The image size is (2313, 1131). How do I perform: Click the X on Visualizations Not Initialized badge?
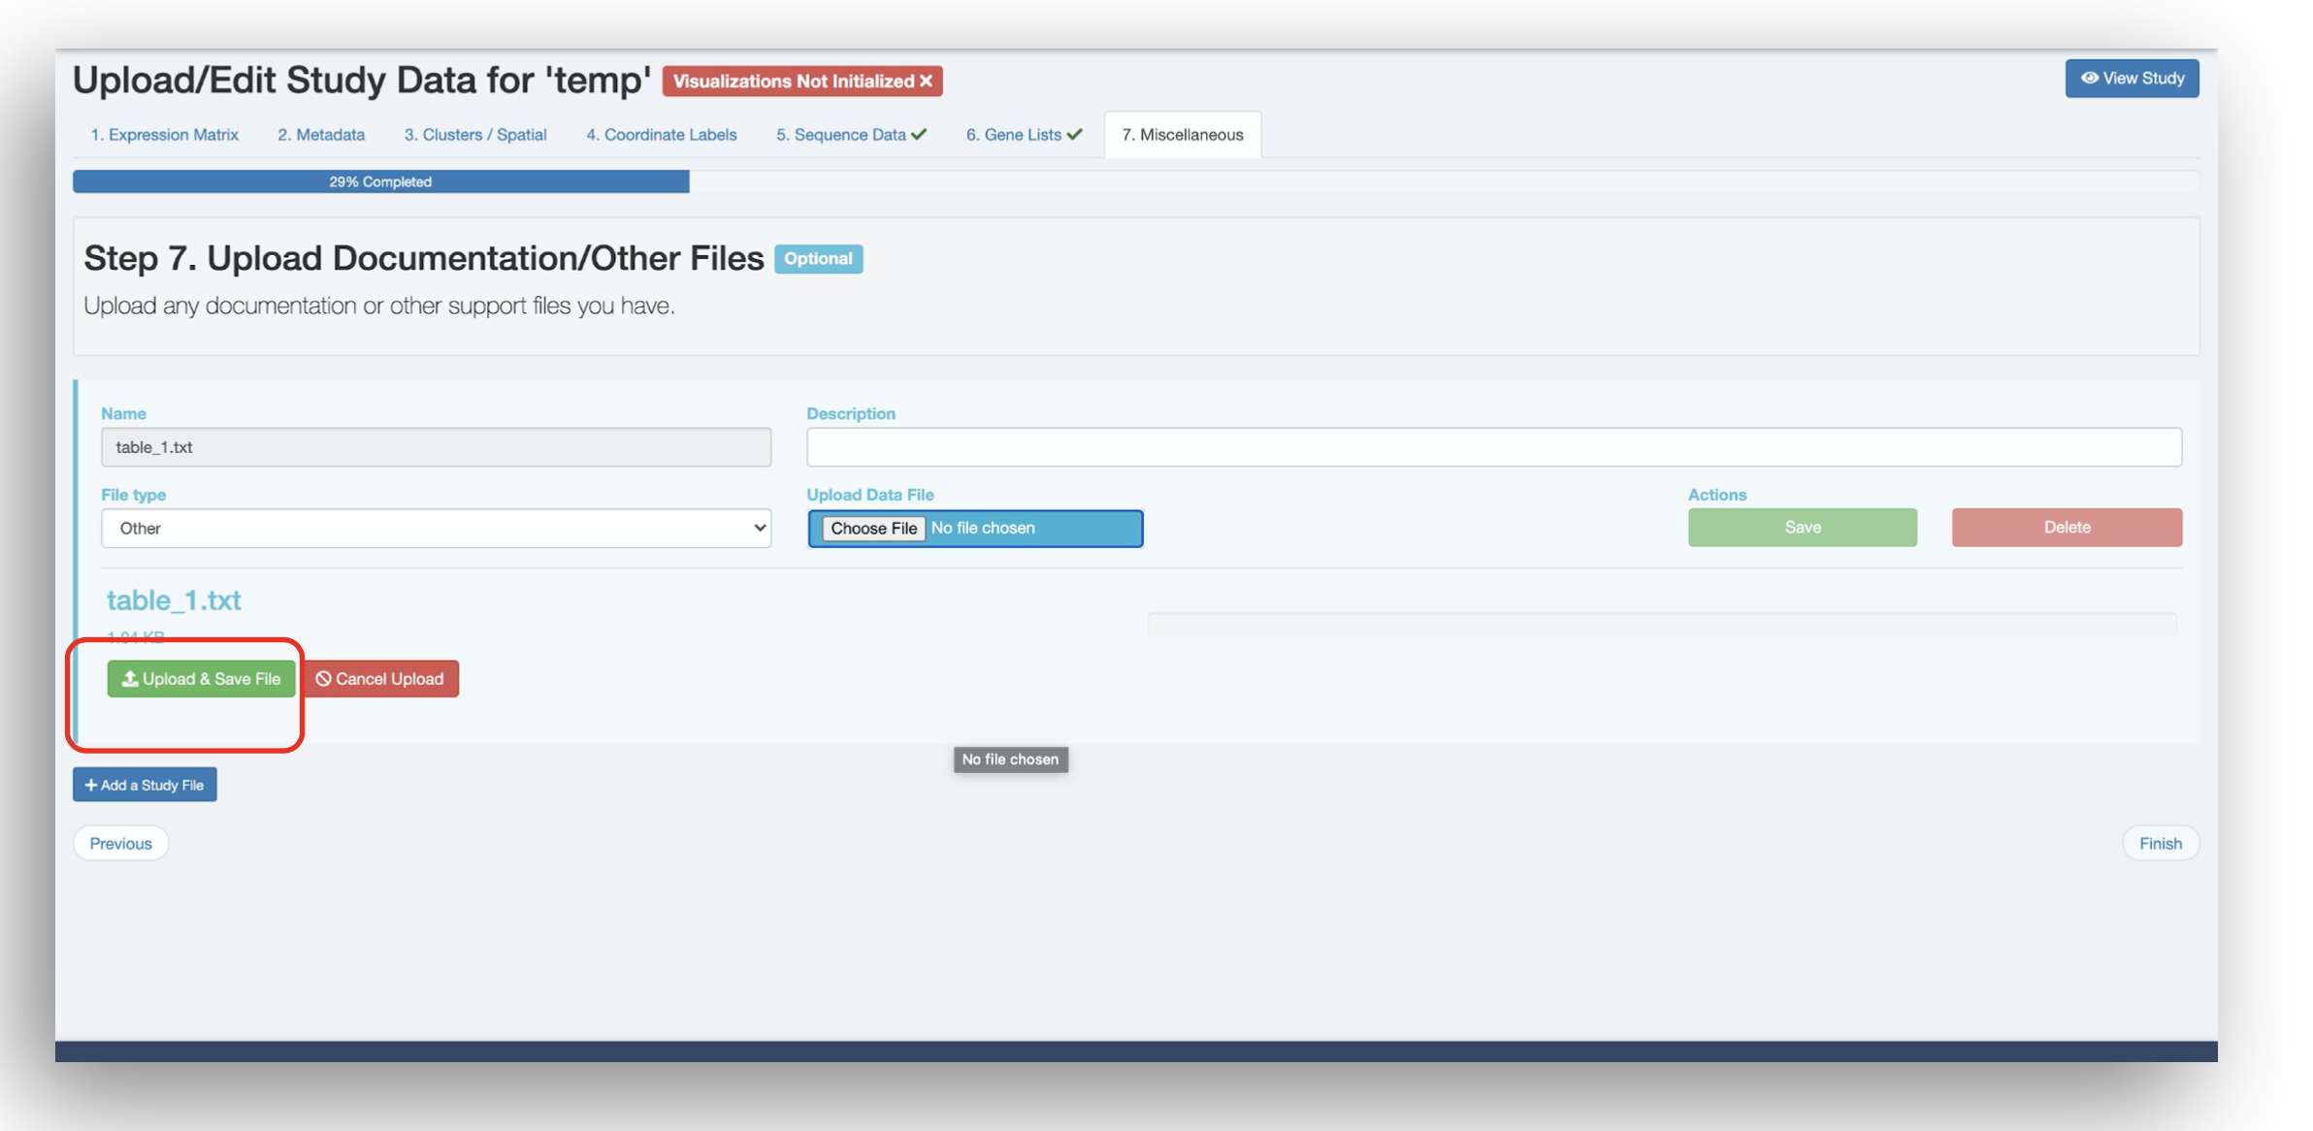coord(927,81)
